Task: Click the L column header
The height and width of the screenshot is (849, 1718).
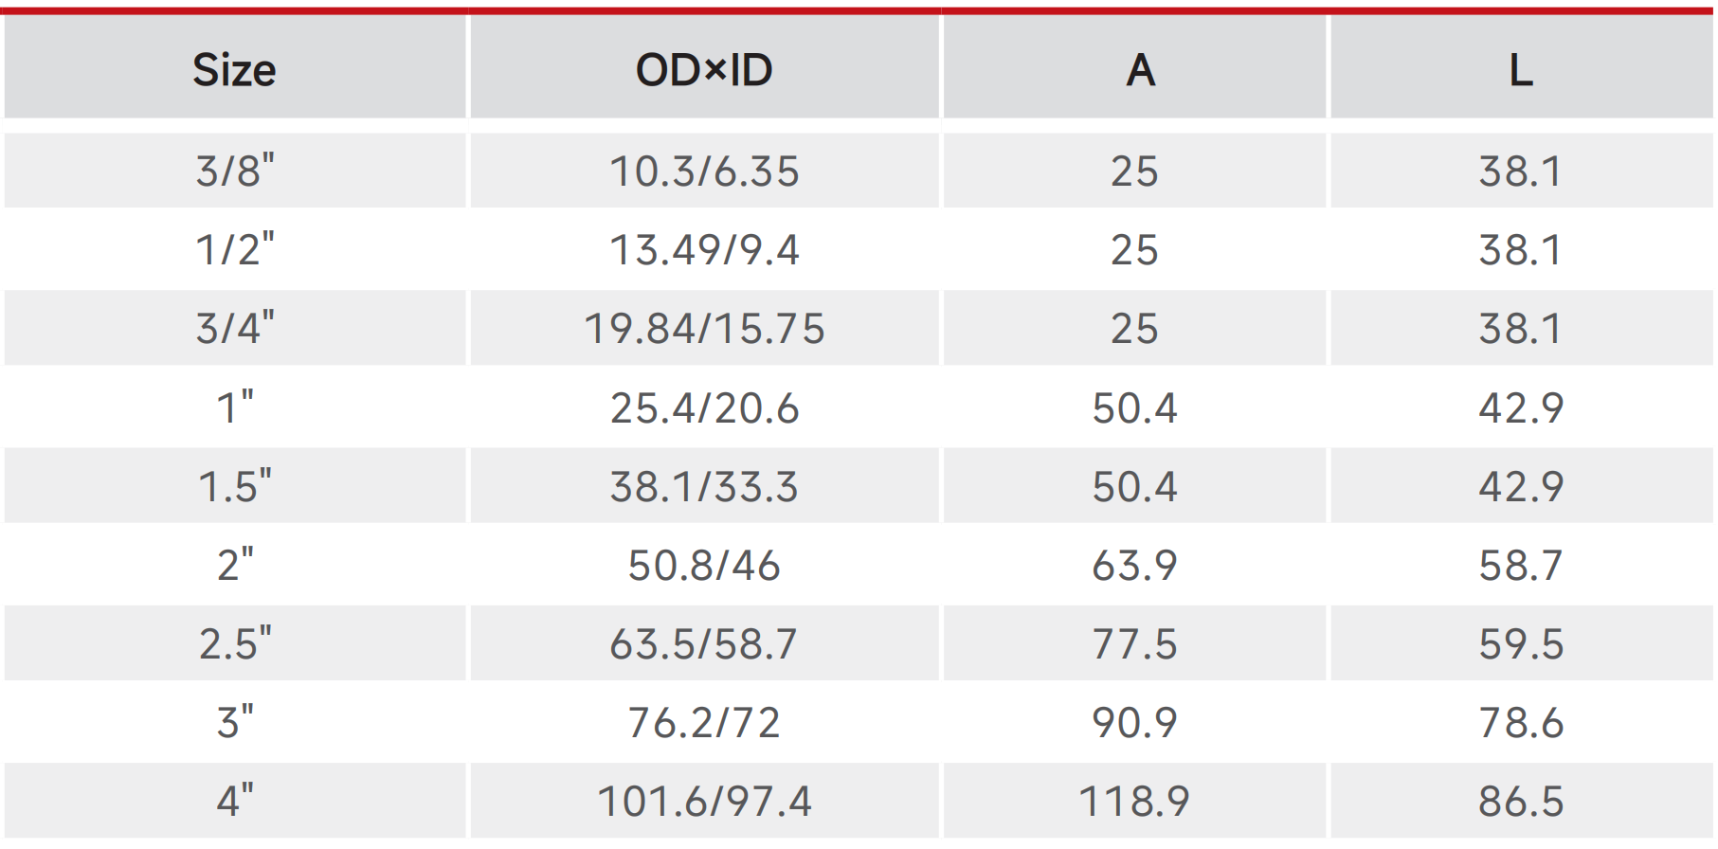Action: point(1521,70)
